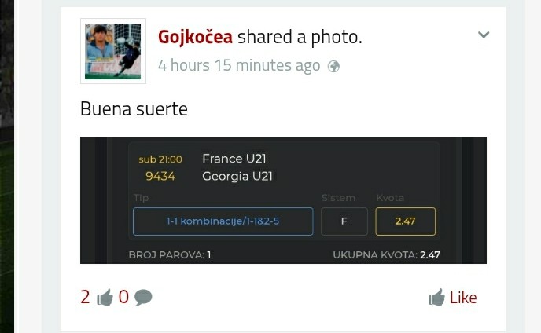This screenshot has height=333, width=541.
Task: Click the 0 comments count number
Action: point(123,297)
